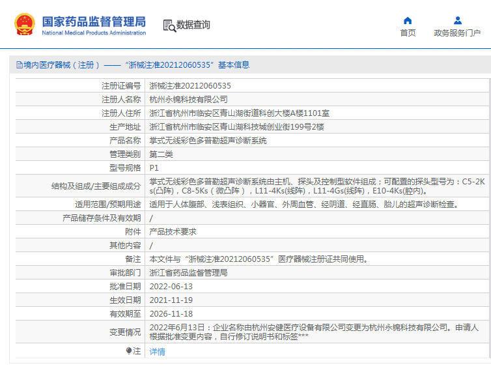
Task: Click the person icon above 政务服务门户
Action: click(457, 20)
